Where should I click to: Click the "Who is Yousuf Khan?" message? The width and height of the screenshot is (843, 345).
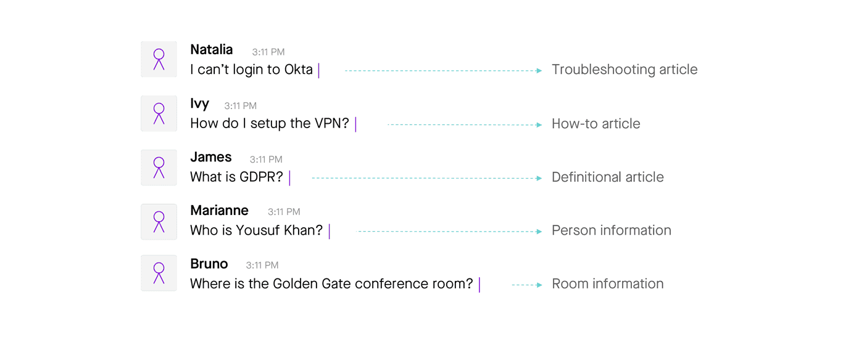256,231
